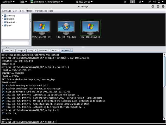Screen dimensions: 166x125
Task: Switch to the second nmap tab
Action: tap(30, 51)
